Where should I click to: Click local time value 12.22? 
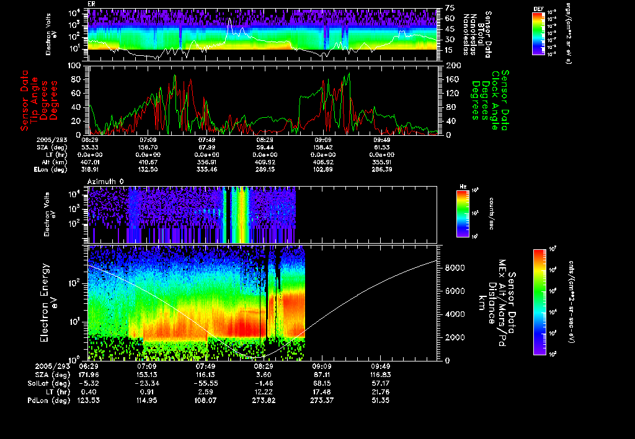264,392
